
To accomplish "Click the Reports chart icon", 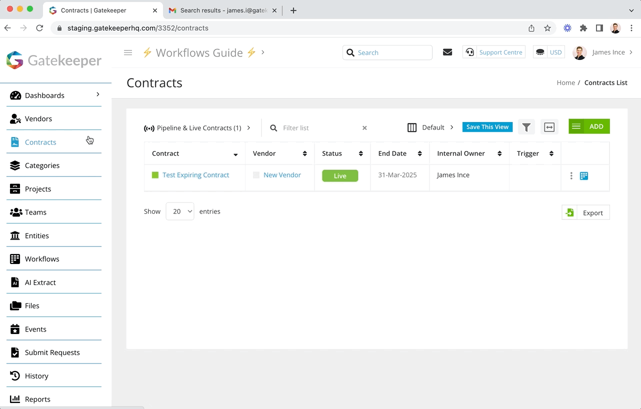I will pos(15,399).
